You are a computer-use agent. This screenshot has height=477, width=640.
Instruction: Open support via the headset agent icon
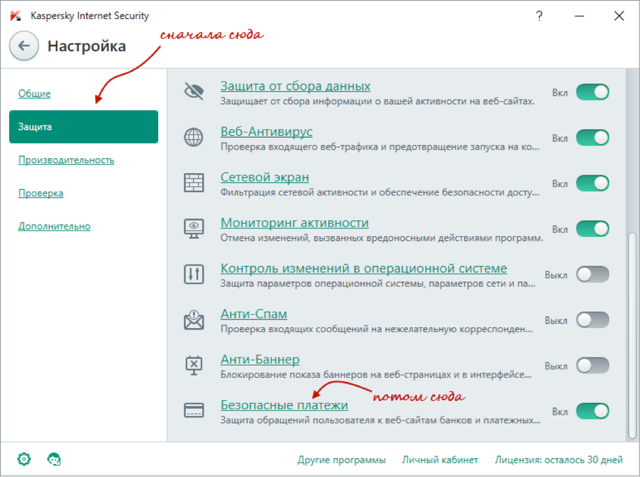tap(54, 459)
